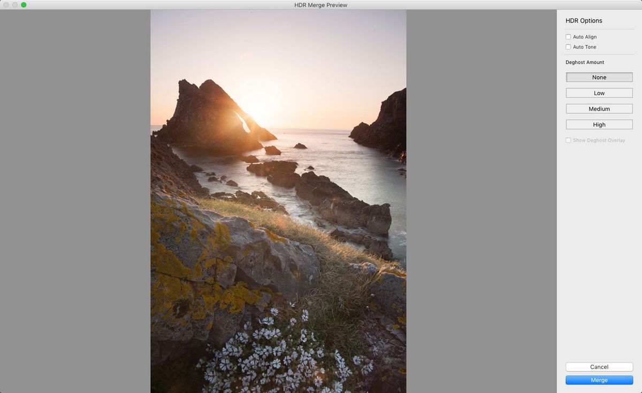Click the HDR Options panel title
The height and width of the screenshot is (393, 642).
click(x=583, y=20)
